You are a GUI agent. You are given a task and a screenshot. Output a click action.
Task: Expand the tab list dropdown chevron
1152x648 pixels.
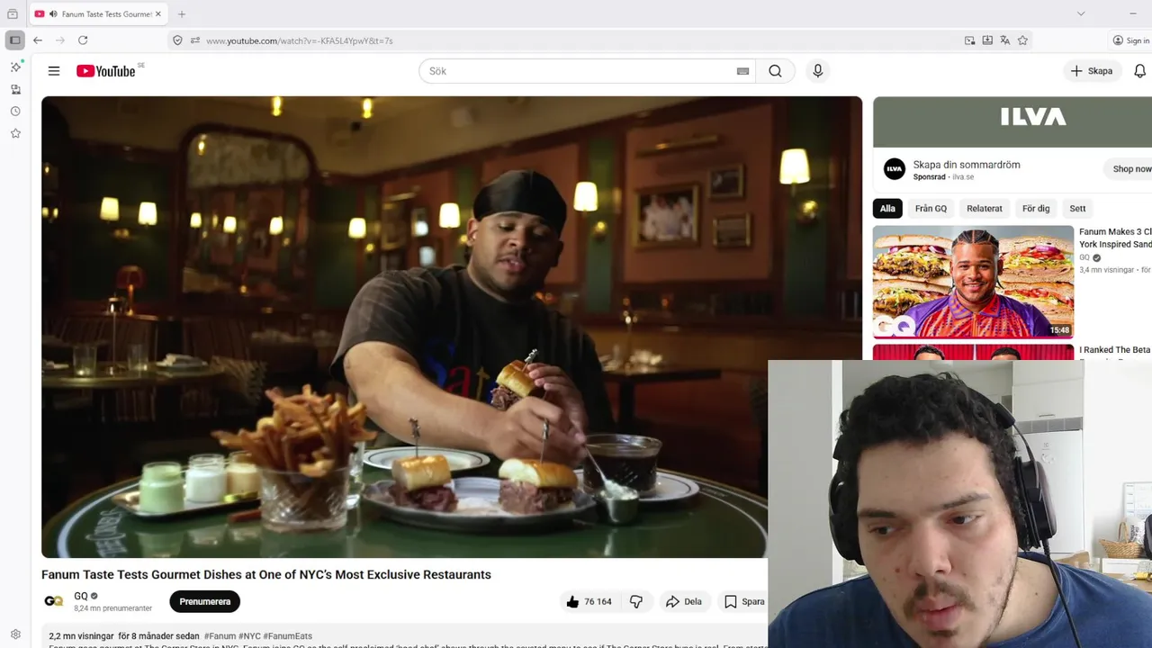click(x=1081, y=13)
